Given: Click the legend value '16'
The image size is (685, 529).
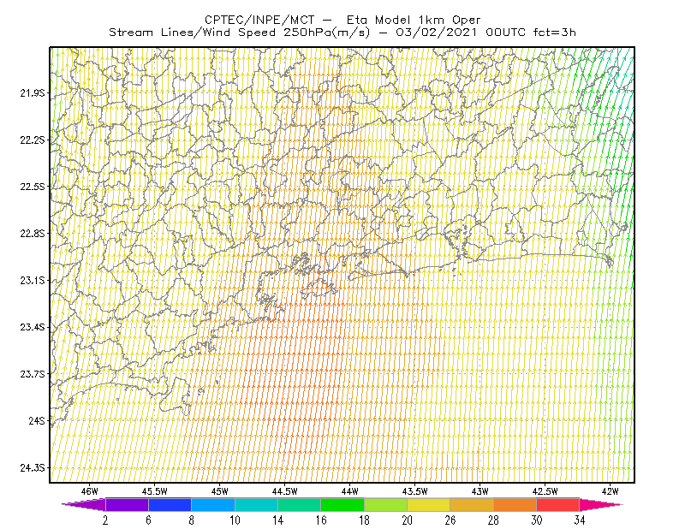Looking at the screenshot, I should click(x=321, y=520).
